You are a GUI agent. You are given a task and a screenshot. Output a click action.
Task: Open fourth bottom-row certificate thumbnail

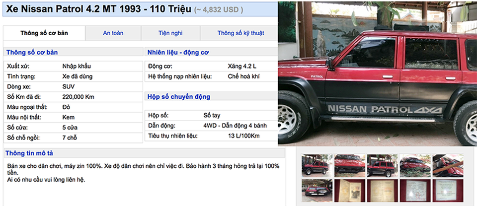(x=415, y=191)
